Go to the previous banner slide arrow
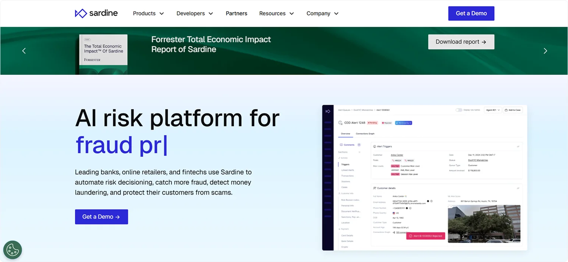Image resolution: width=568 pixels, height=262 pixels. tap(24, 51)
